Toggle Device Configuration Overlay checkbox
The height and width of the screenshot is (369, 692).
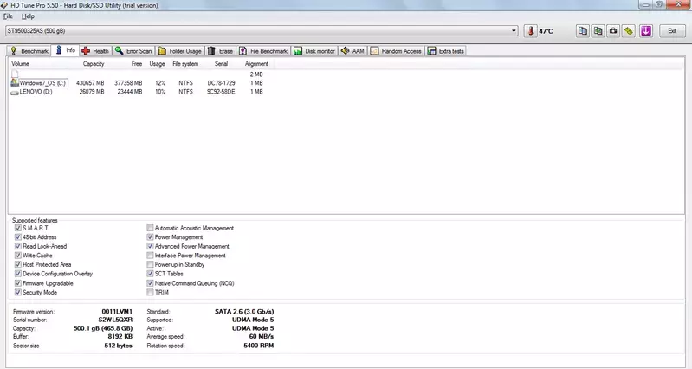coord(18,274)
